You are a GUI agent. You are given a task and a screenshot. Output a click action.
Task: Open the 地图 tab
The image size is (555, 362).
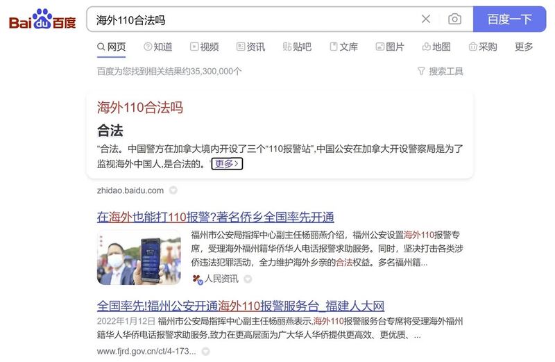pos(436,47)
